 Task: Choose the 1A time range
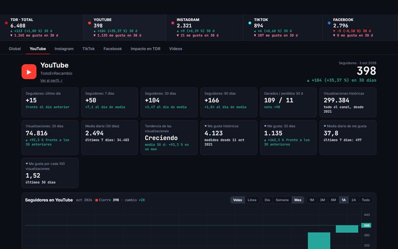[344, 200]
